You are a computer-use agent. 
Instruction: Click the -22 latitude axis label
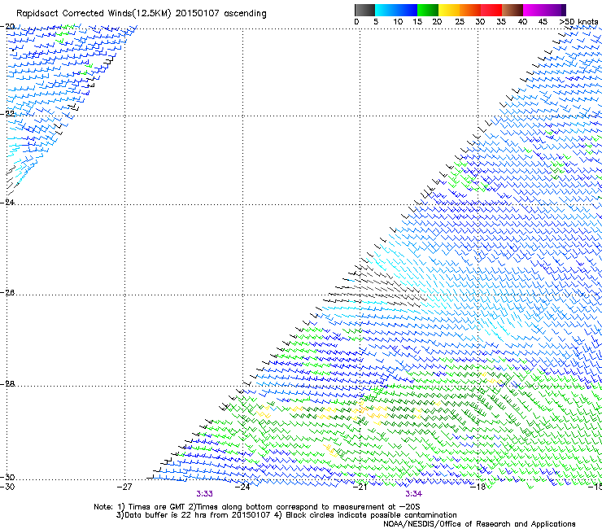click(x=7, y=114)
